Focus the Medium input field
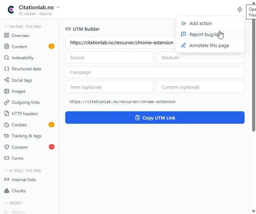This screenshot has width=256, height=214. (x=200, y=57)
